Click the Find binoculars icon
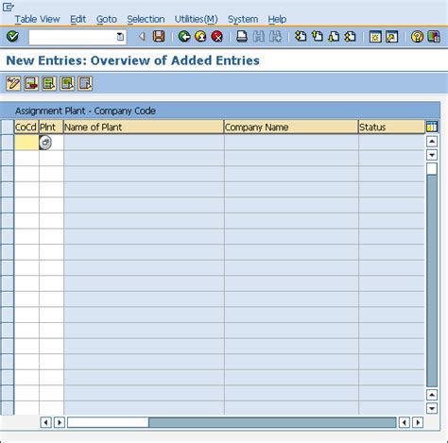 (259, 37)
